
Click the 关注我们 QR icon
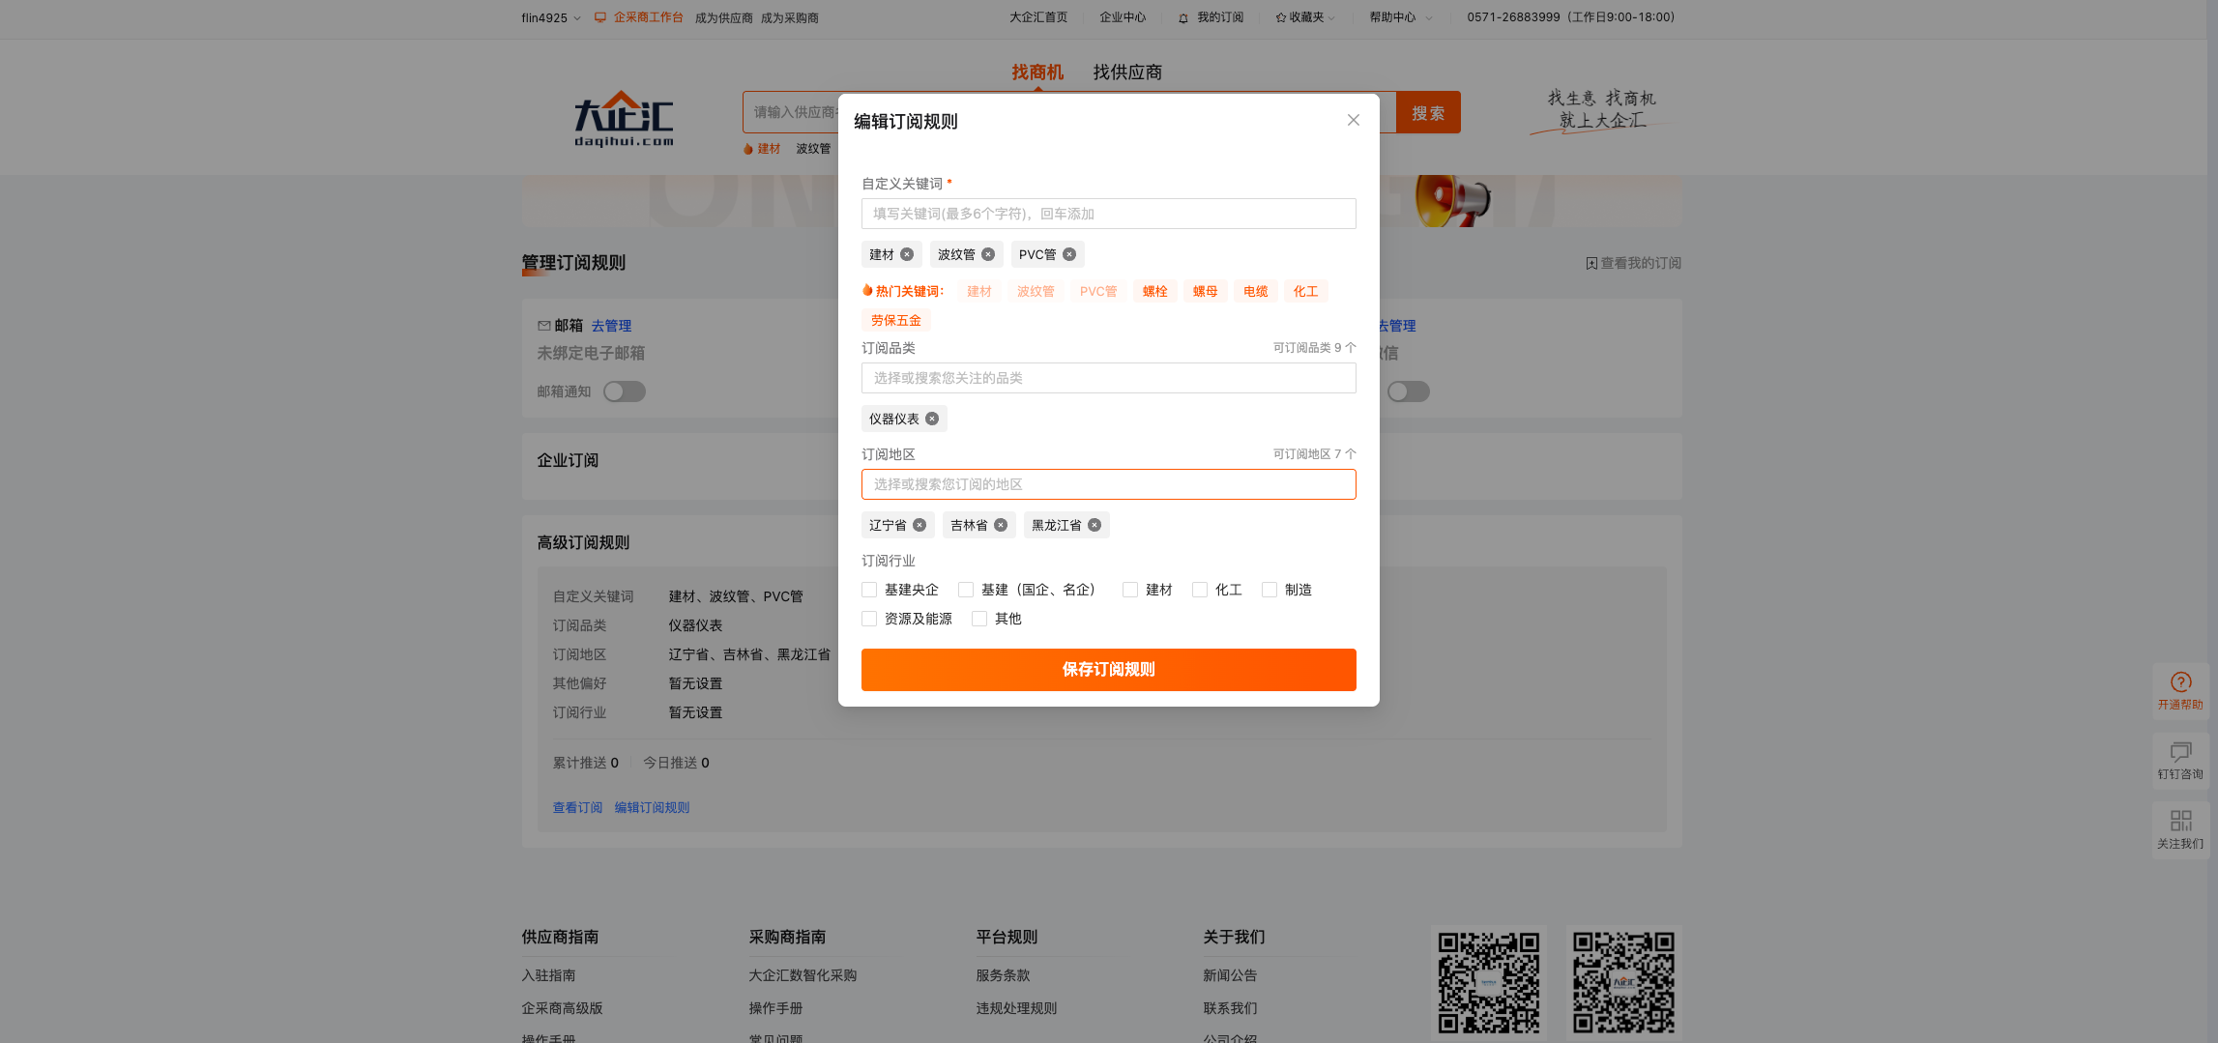[2180, 822]
